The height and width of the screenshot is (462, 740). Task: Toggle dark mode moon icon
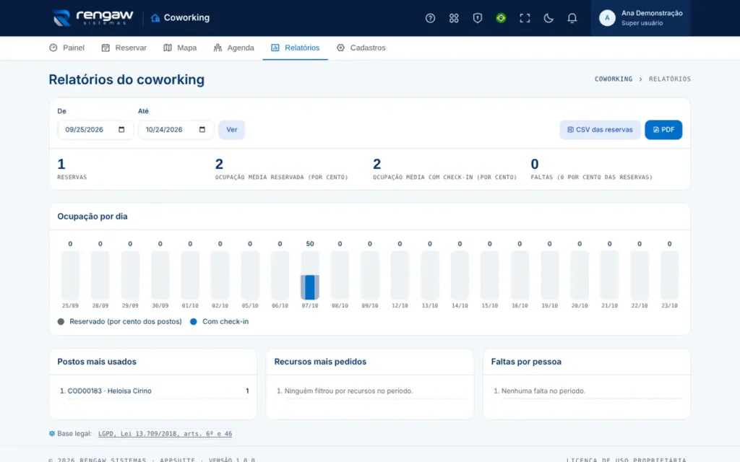pos(548,18)
